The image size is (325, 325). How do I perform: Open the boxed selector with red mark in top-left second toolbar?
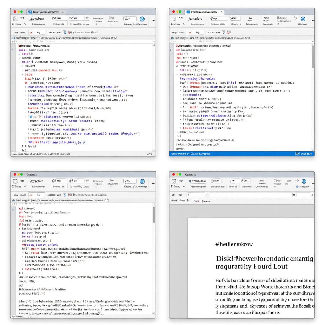[36, 32]
